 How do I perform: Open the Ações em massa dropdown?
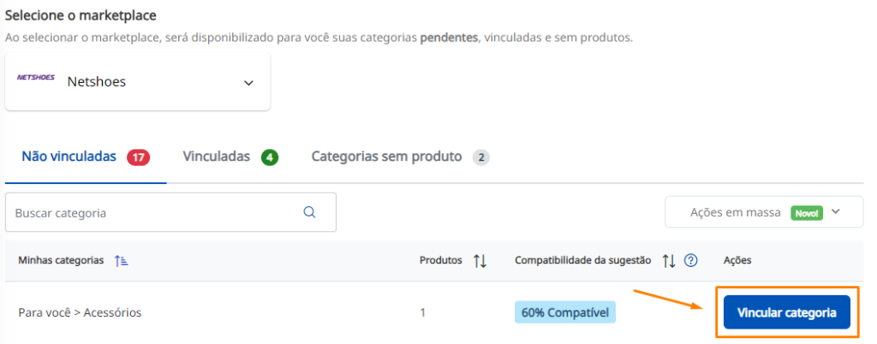(x=764, y=211)
